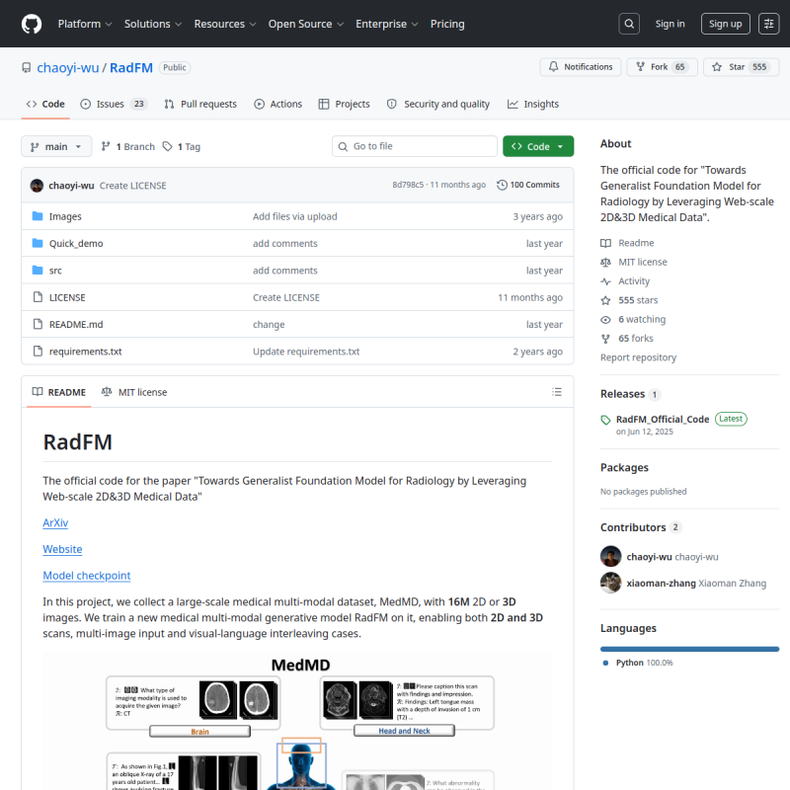
Task: Go to the GitHub homepage via the Octocat logo
Action: [x=32, y=24]
